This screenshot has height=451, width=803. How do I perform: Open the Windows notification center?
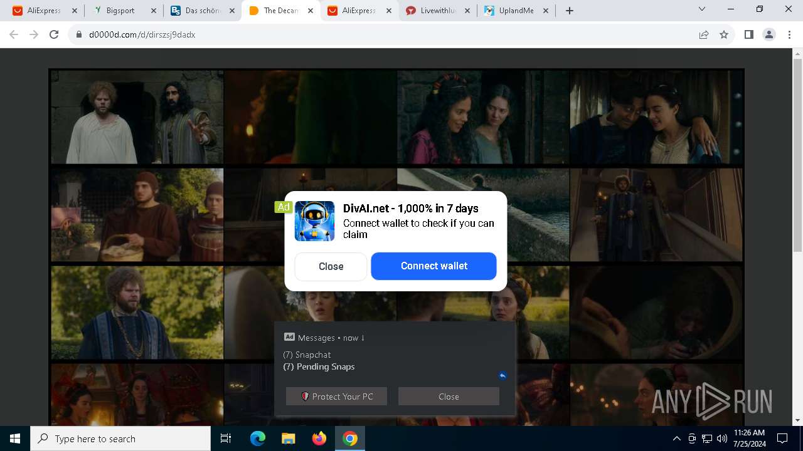tap(782, 438)
